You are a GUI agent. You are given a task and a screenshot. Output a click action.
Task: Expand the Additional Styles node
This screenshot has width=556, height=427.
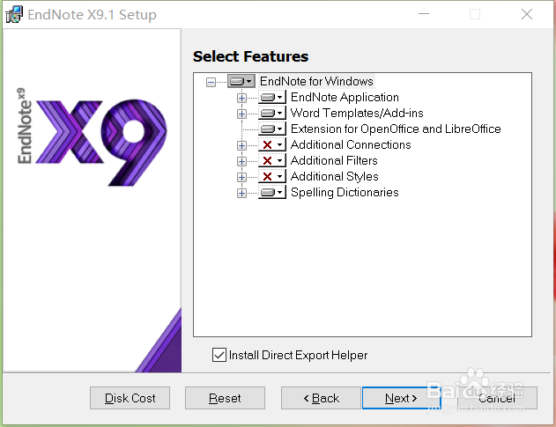point(241,177)
